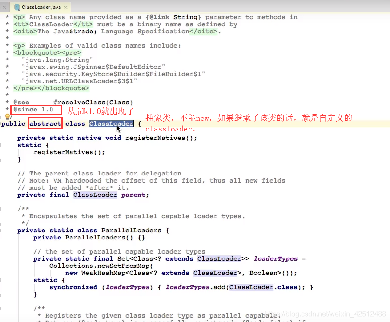Click the WeakHashMap constructor name
Viewport: 390px width, 322px height.
[103, 273]
